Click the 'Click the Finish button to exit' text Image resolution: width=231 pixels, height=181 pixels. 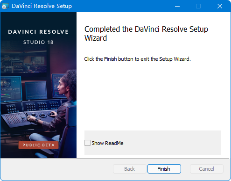coord(137,59)
